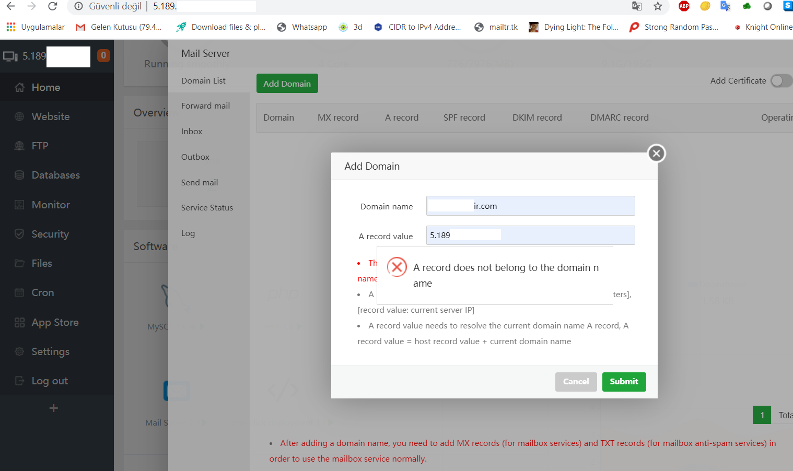
Task: Bookmark this page with the star icon
Action: point(658,6)
